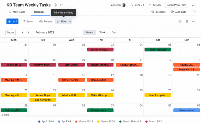Switch to Day view
This screenshot has height=124, width=201.
pos(113,32)
